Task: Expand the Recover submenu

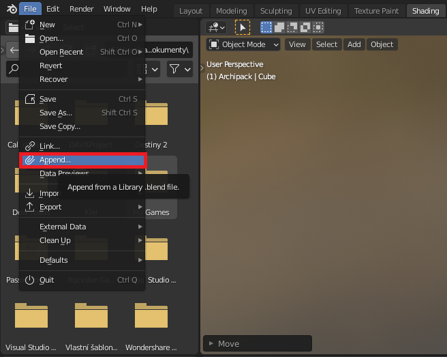Action: pyautogui.click(x=82, y=79)
